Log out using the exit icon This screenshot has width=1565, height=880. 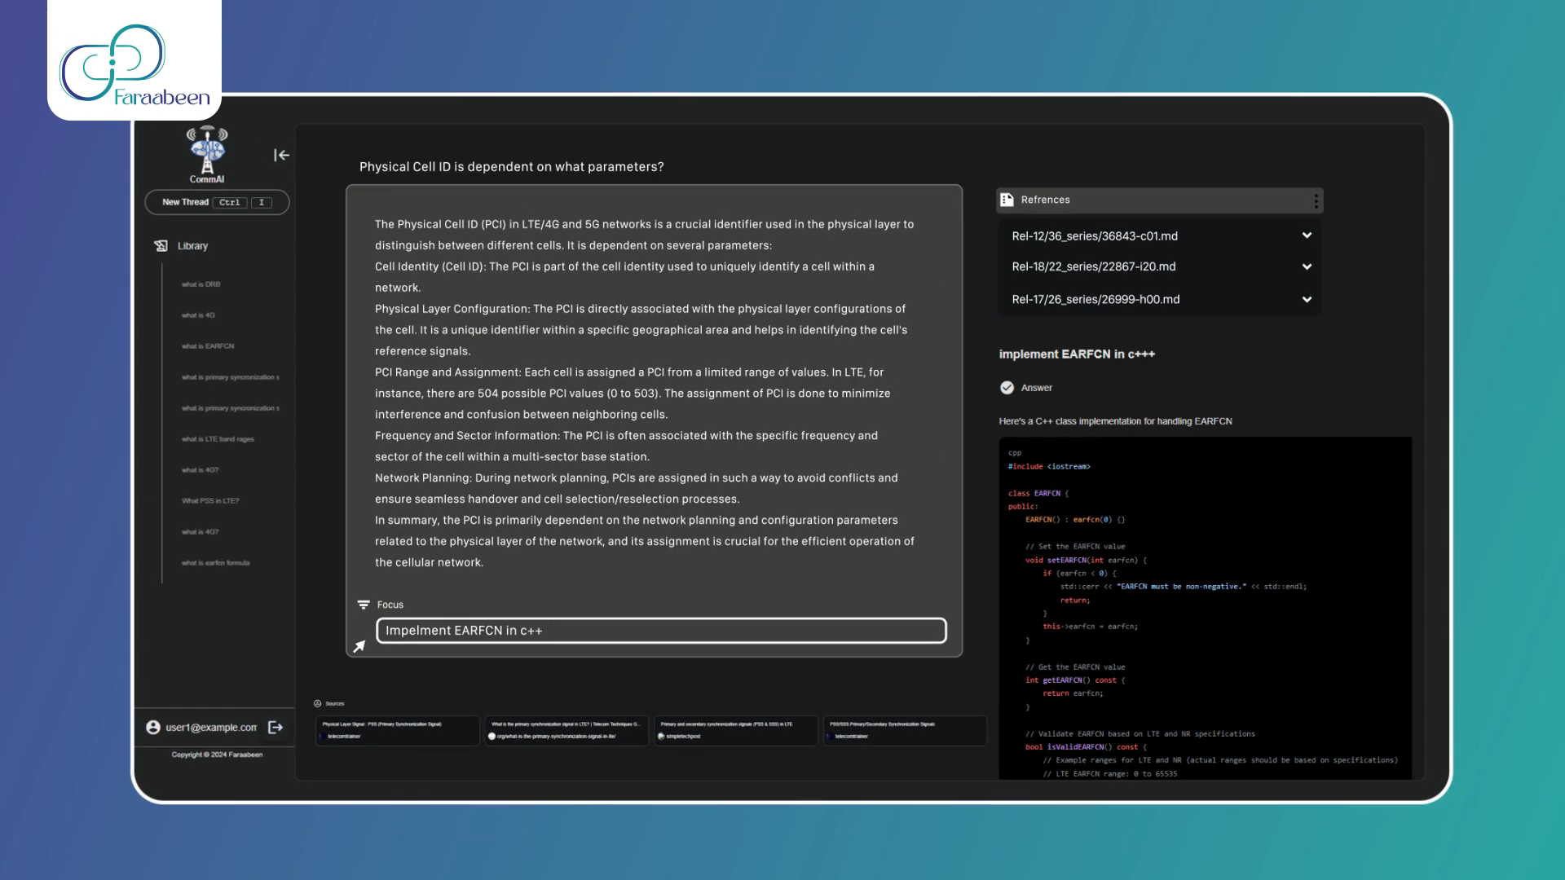point(276,728)
